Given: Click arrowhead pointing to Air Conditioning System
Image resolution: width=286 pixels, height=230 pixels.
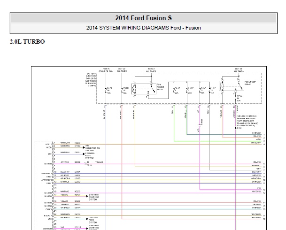Looking at the screenshot, I should (x=84, y=147).
